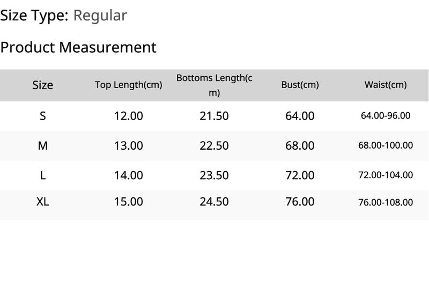Select the 64.00-96.00 waist range cell
The width and height of the screenshot is (429, 308).
(x=386, y=115)
